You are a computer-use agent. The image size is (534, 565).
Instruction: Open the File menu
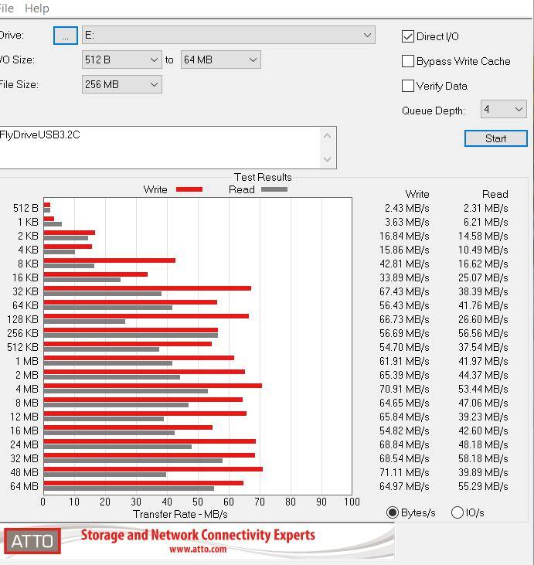6,8
